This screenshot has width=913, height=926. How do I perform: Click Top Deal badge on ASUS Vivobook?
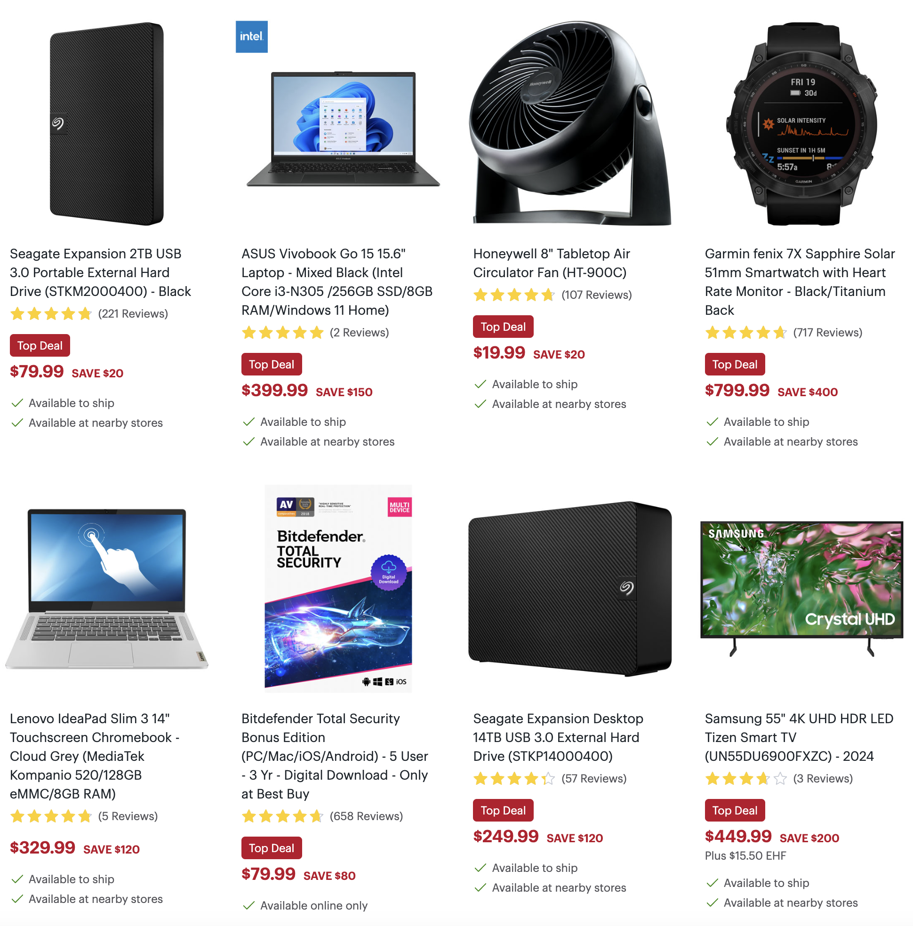[271, 364]
